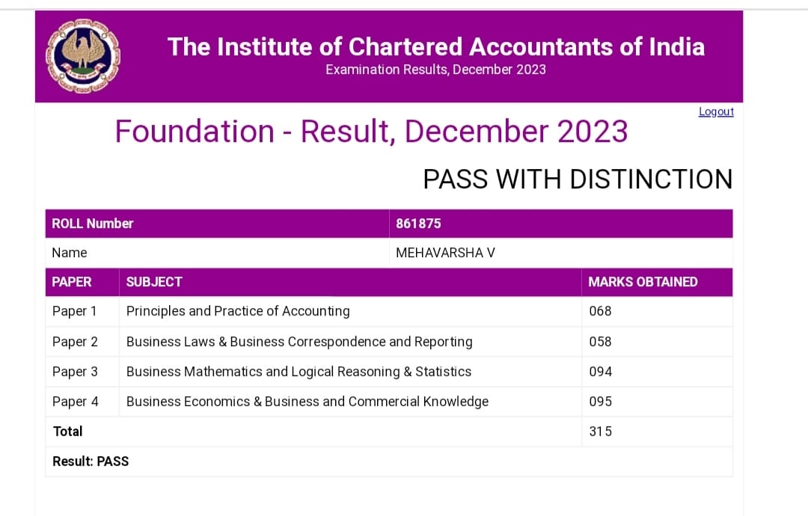The height and width of the screenshot is (516, 808).
Task: Click the roll number value 861875
Action: tap(418, 224)
